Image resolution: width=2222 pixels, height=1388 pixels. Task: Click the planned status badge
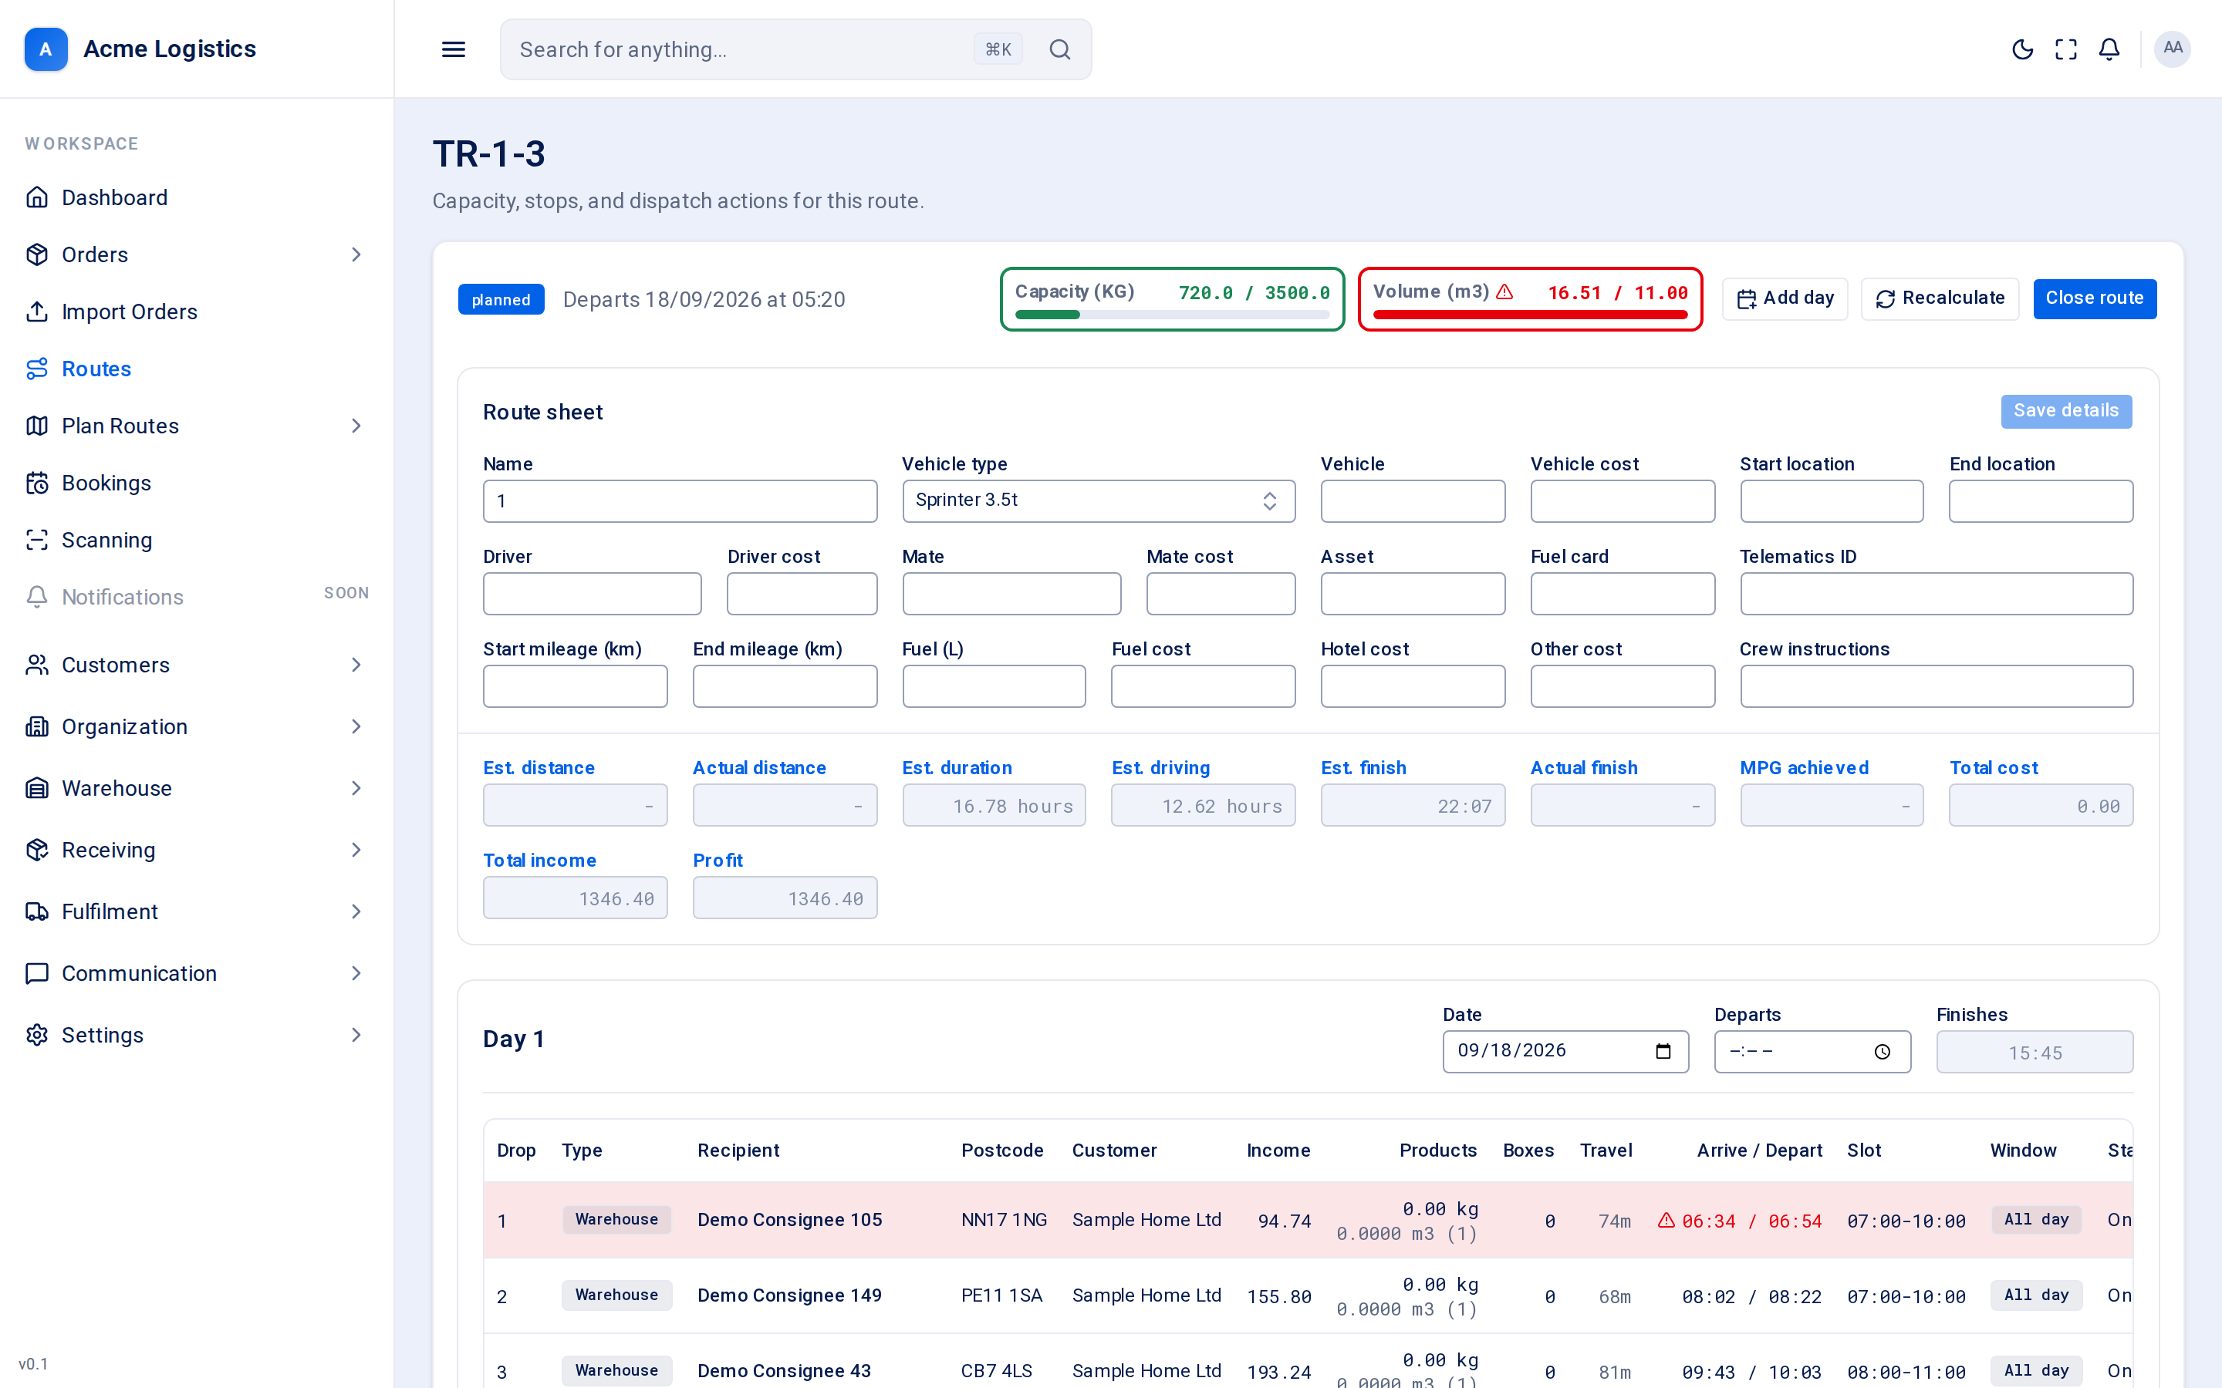(501, 299)
